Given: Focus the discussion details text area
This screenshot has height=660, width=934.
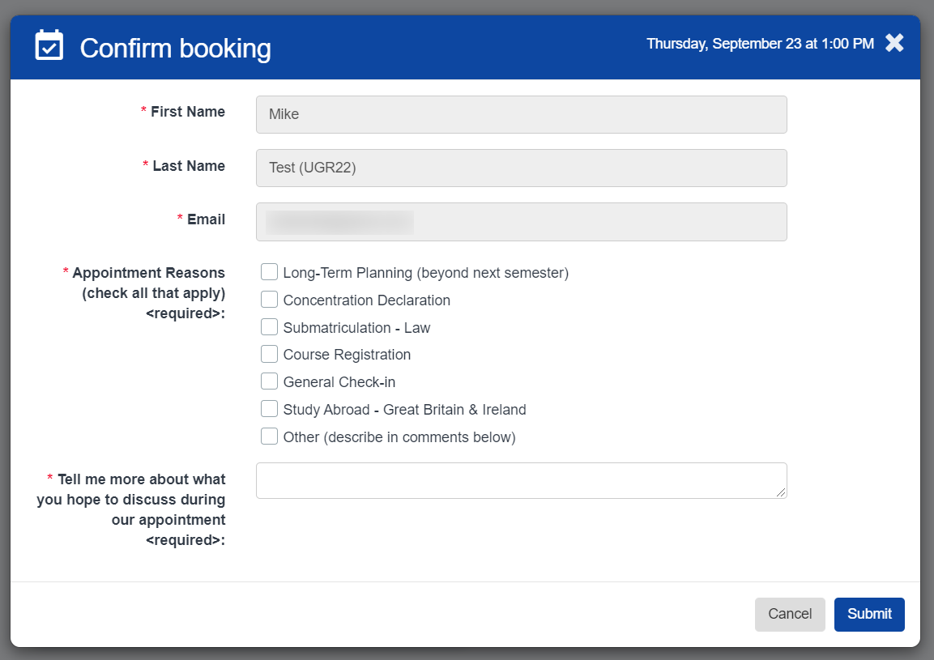Looking at the screenshot, I should (521, 480).
